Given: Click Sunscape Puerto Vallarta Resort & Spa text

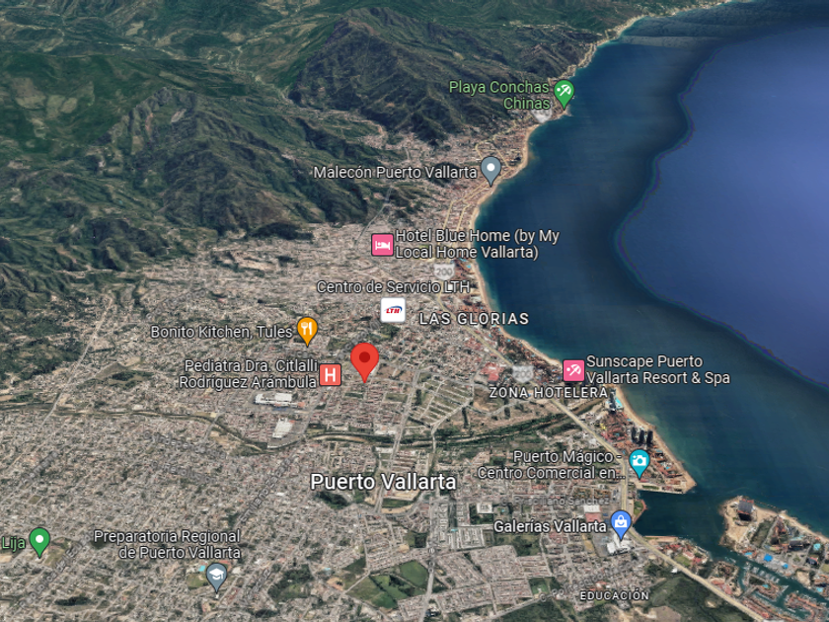Looking at the screenshot, I should pyautogui.click(x=658, y=369).
